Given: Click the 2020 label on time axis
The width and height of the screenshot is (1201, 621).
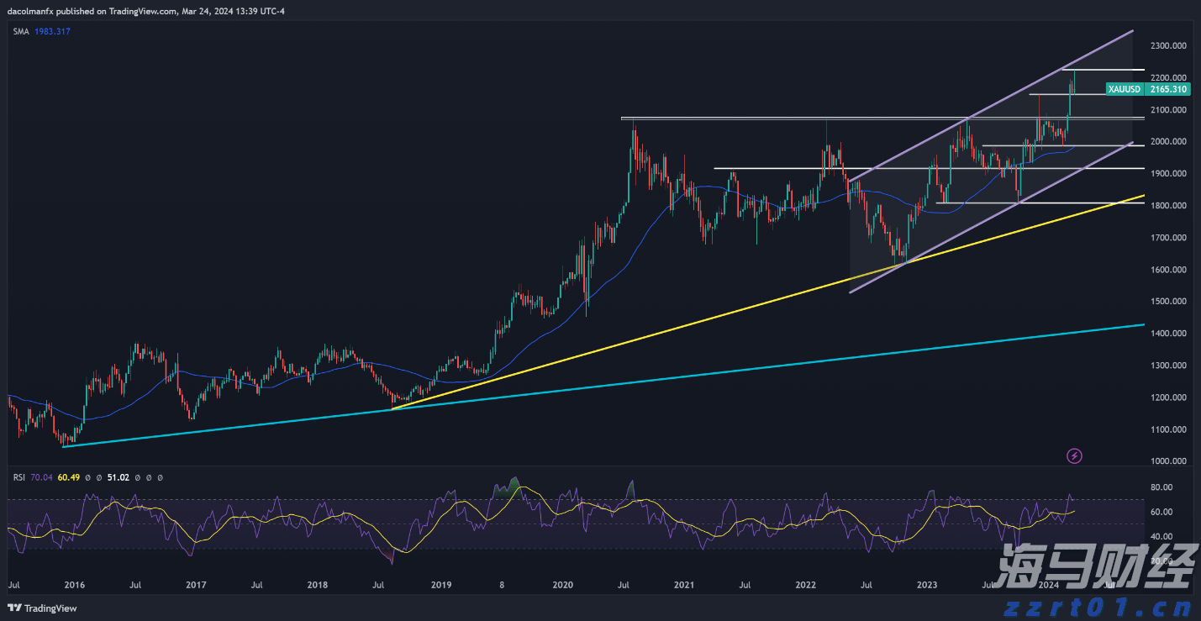Looking at the screenshot, I should pos(562,585).
